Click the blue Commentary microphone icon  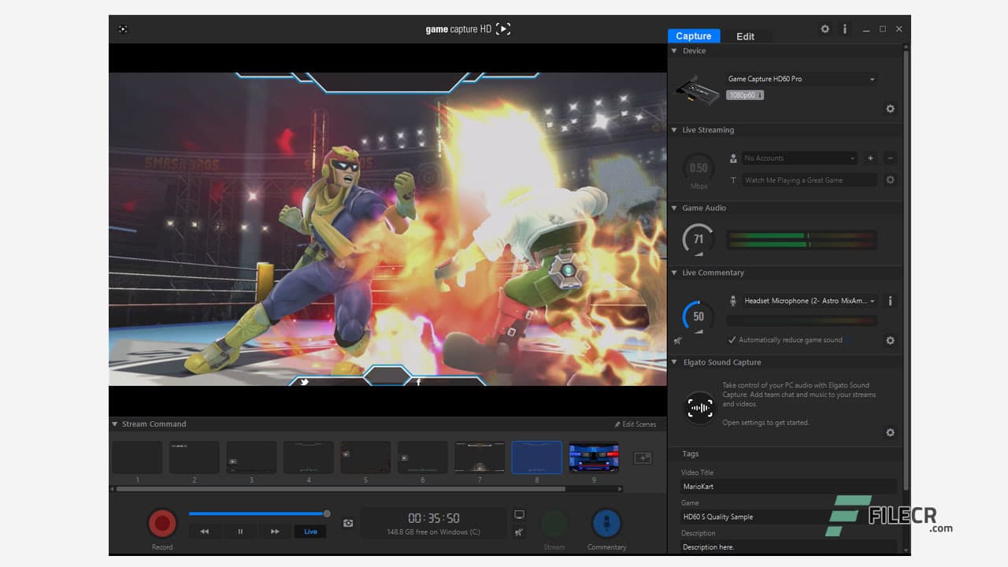[606, 523]
